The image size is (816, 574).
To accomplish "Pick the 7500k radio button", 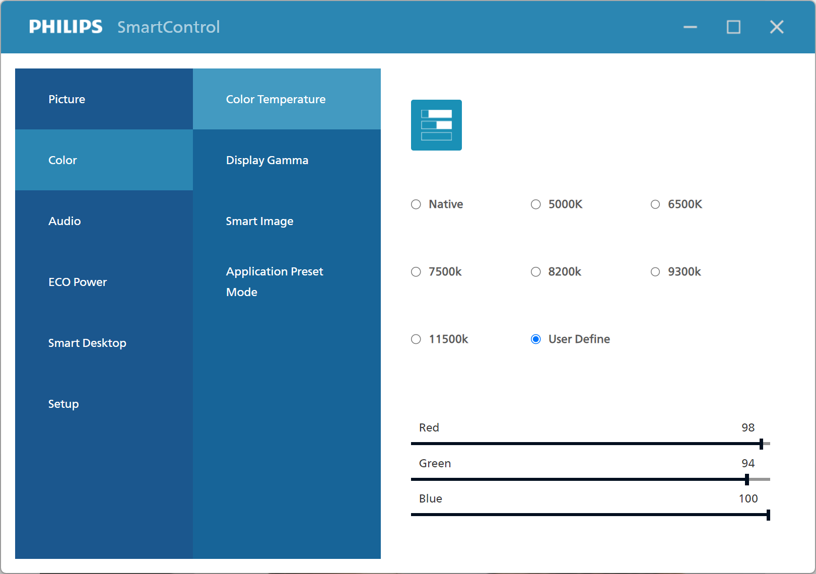I will point(416,272).
